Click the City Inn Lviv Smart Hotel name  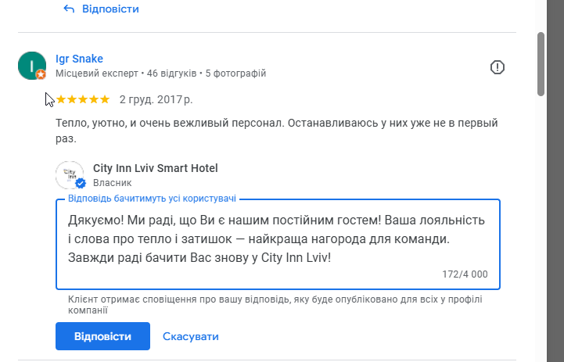(x=155, y=168)
